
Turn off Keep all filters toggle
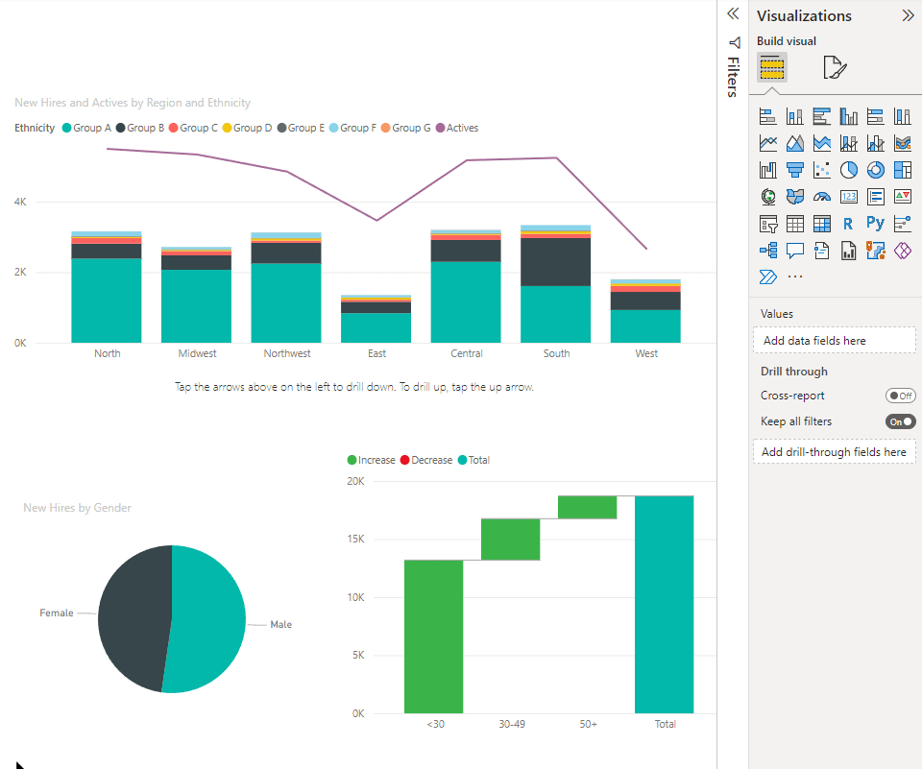click(900, 421)
